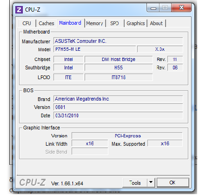Click chipset vendor Intel field
Screen dimensions: 199x196
click(x=68, y=59)
